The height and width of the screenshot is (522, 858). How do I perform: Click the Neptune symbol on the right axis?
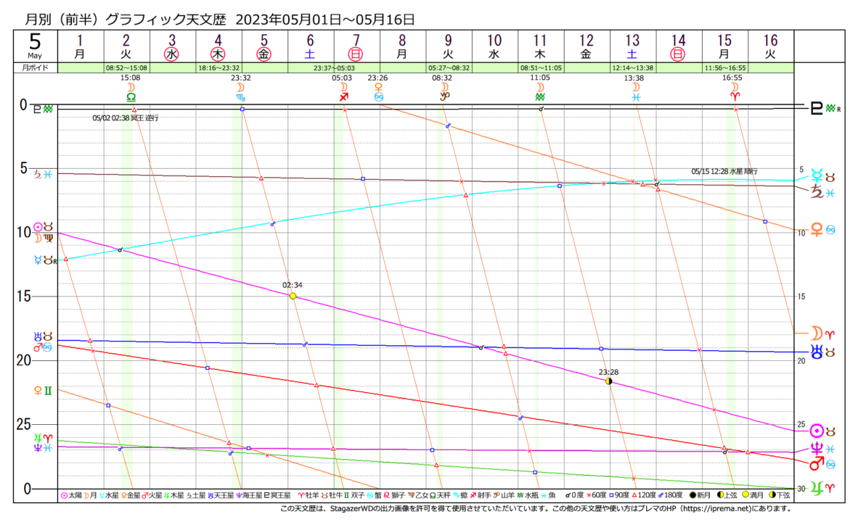817,448
